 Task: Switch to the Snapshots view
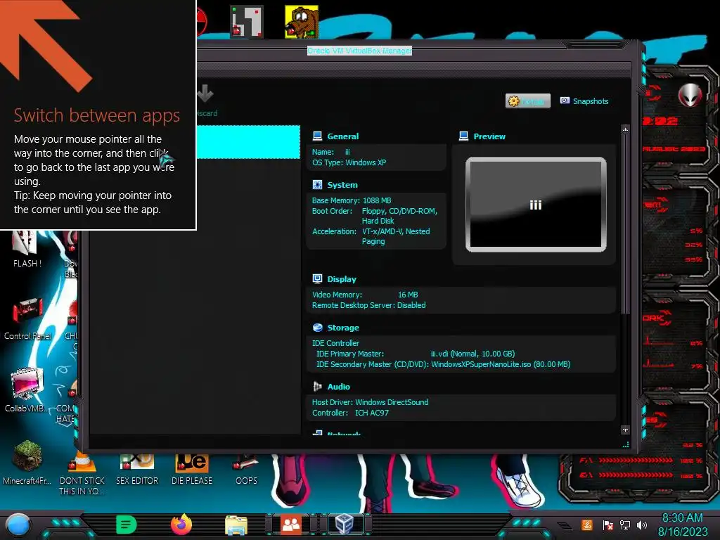click(x=584, y=101)
